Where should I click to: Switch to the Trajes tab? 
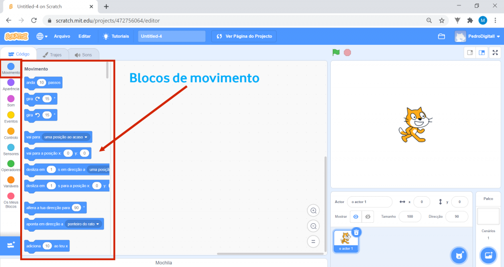point(52,55)
